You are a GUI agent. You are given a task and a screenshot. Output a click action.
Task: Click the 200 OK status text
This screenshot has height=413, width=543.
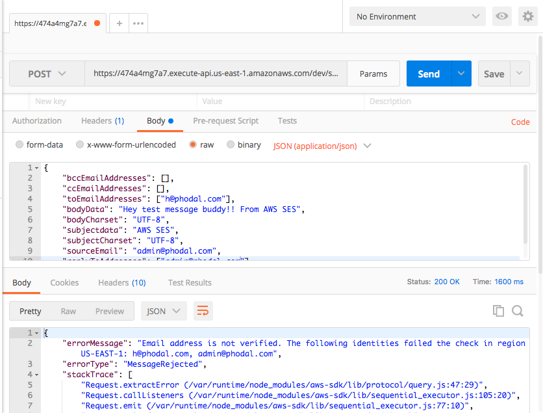447,282
